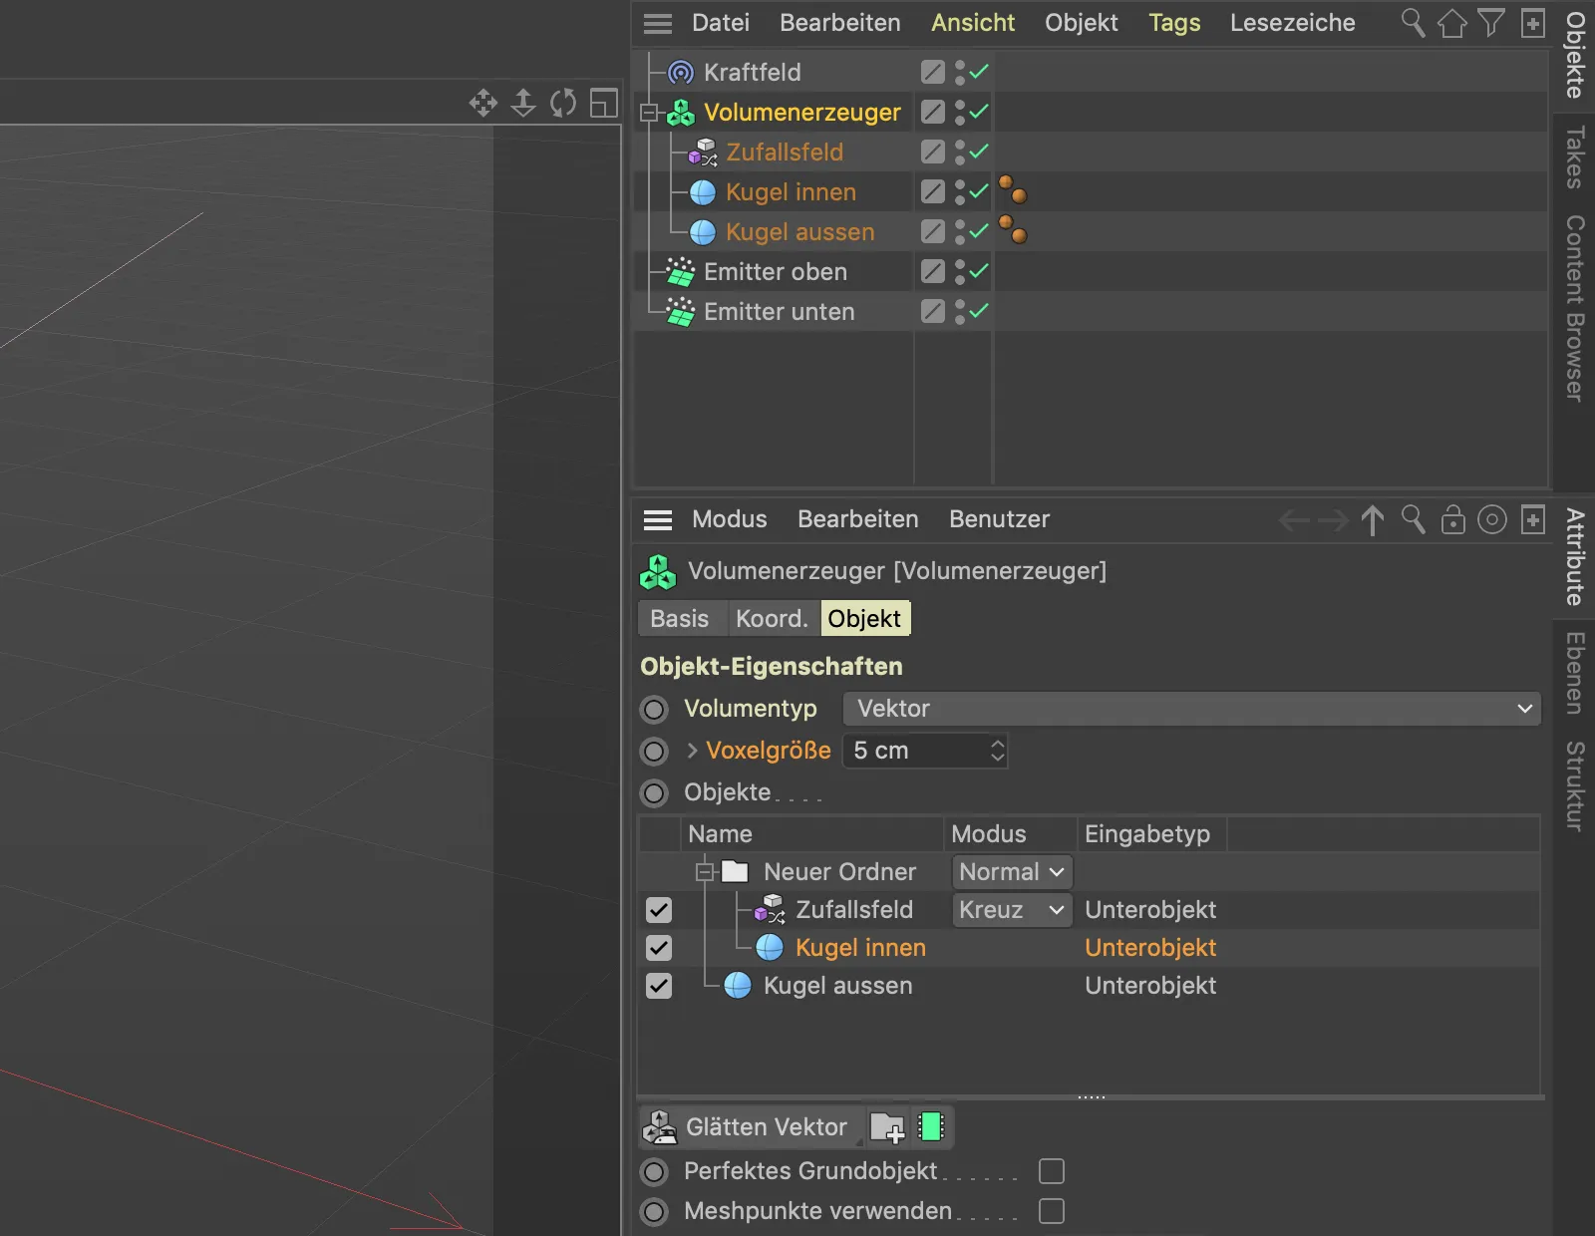Open the Attribute Manager hamburger menu
Image resolution: width=1595 pixels, height=1236 pixels.
[658, 519]
